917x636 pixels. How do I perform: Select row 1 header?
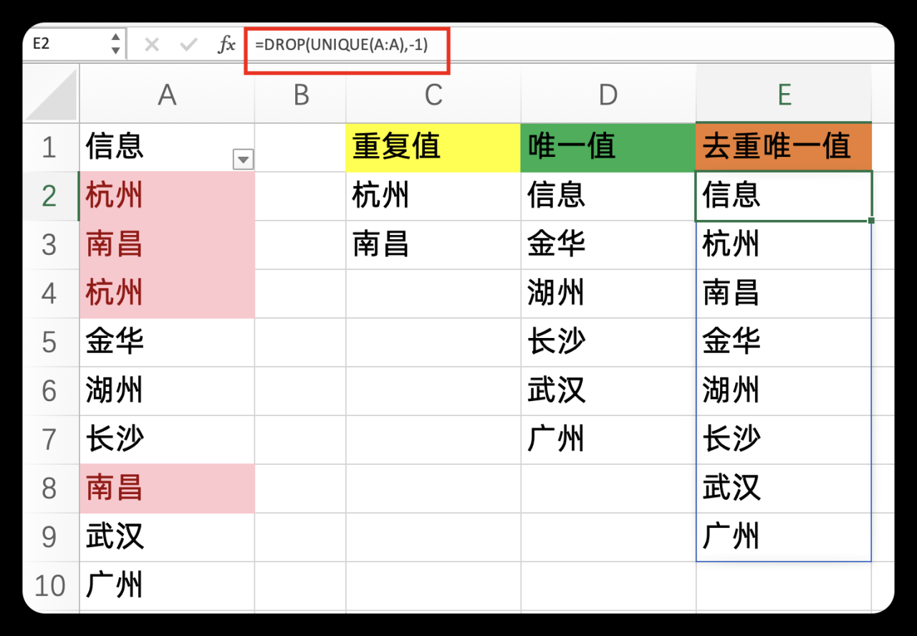[51, 148]
